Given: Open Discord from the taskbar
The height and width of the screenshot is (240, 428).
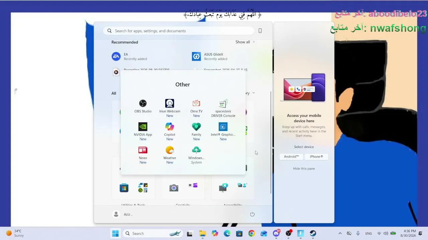Looking at the screenshot, I should [276, 233].
